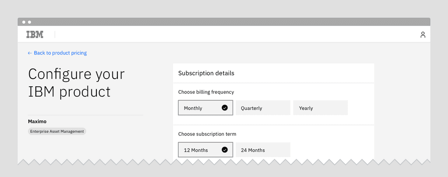This screenshot has width=448, height=177.
Task: Go back to product pricing
Action: (60, 53)
